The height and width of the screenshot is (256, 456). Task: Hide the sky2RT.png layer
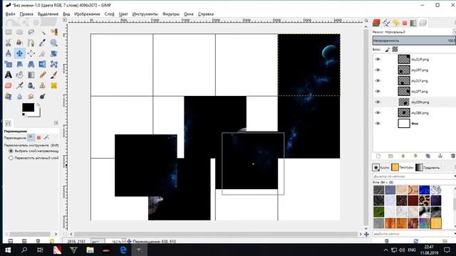pos(378,70)
